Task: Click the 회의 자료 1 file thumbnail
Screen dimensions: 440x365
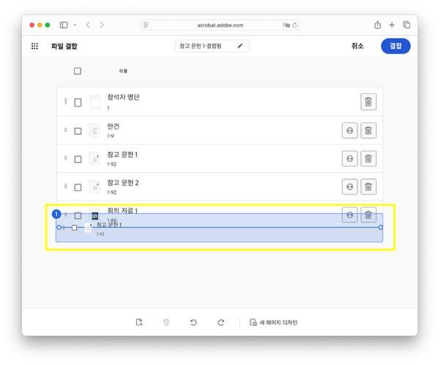Action: (x=95, y=216)
